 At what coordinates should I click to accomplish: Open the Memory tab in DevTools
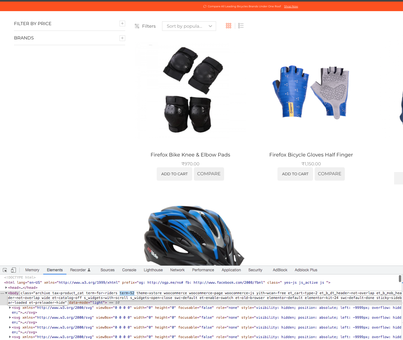click(32, 270)
